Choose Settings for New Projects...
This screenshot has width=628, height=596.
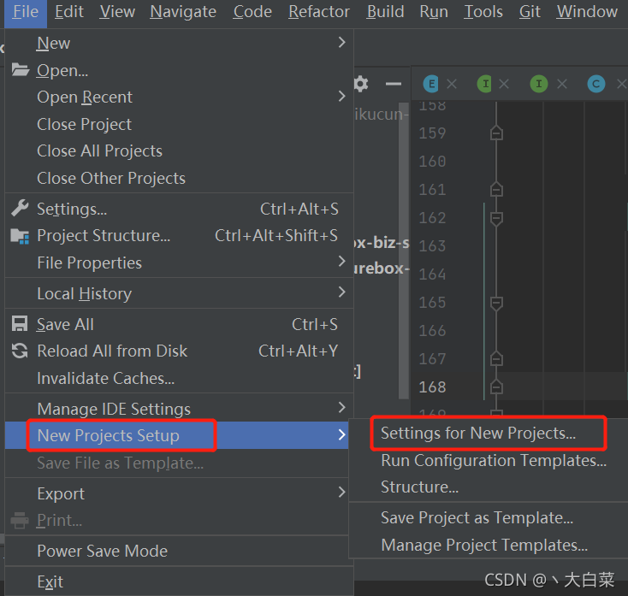pyautogui.click(x=489, y=433)
